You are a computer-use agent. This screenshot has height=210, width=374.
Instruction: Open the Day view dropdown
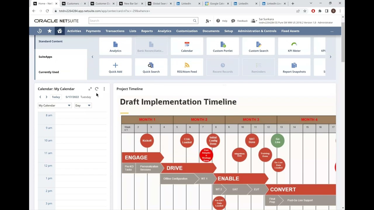point(83,106)
